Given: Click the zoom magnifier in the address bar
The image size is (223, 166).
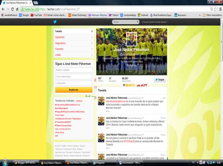Looking at the screenshot, I should [212, 9].
